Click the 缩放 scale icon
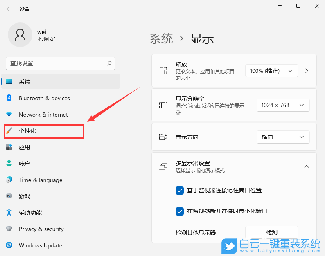This screenshot has width=325, height=256. click(x=163, y=71)
